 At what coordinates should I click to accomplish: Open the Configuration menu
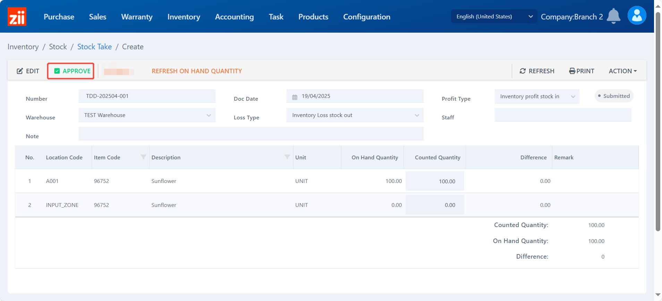pos(367,17)
